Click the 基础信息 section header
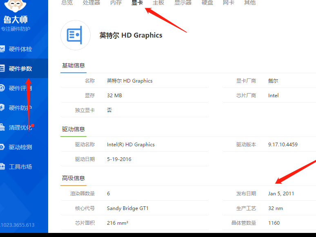This screenshot has width=316, height=237. pos(73,65)
